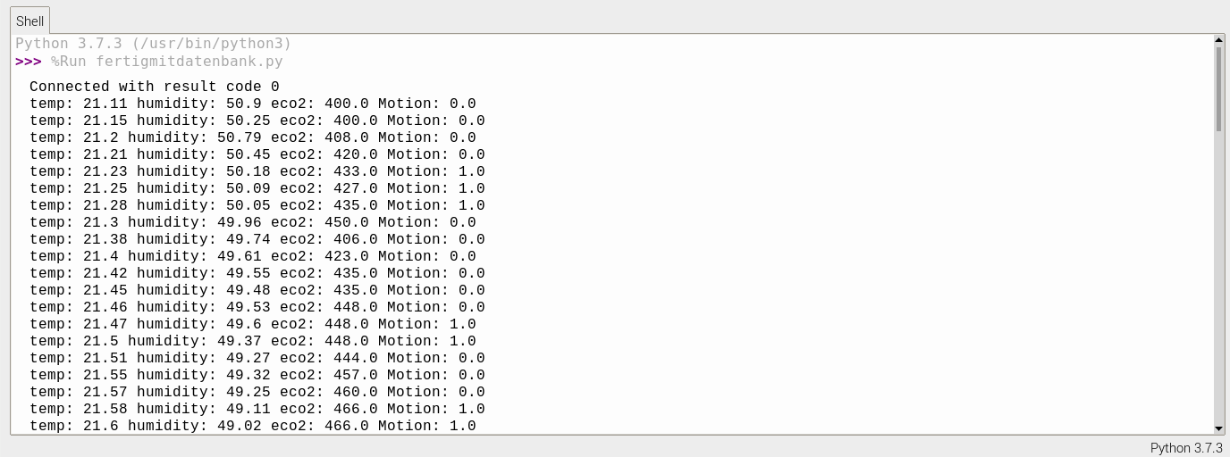Click the output line with humidity 49.61
This screenshot has width=1230, height=457.
point(253,256)
